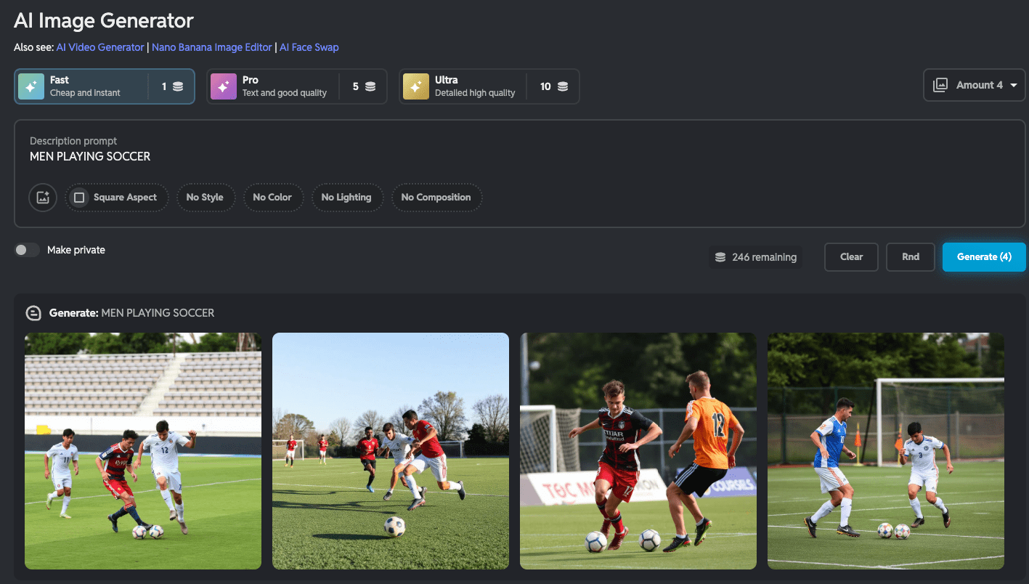The image size is (1029, 584).
Task: Open the Amount 4 dropdown
Action: click(x=975, y=84)
